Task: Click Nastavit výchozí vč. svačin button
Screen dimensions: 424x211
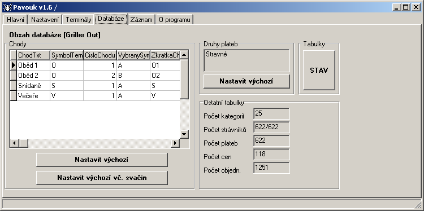Action: click(x=102, y=178)
